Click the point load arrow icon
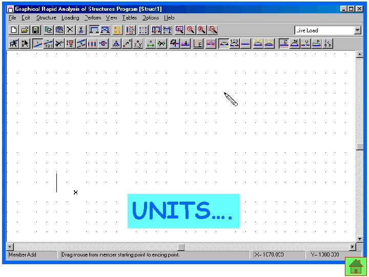This screenshot has width=369, height=277. pos(174,44)
